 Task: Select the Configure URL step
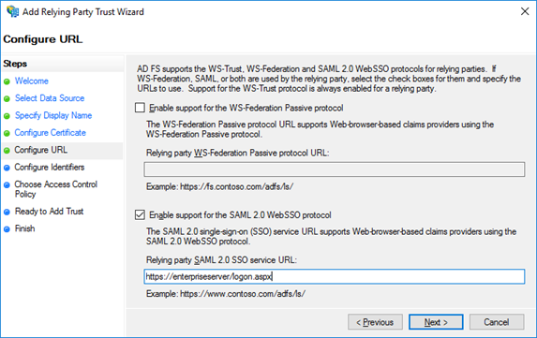pos(41,150)
